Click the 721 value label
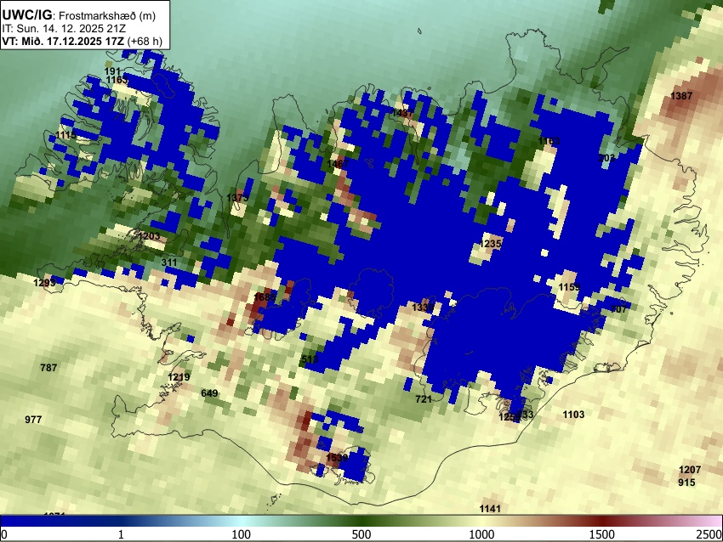The height and width of the screenshot is (542, 723). coord(424,399)
